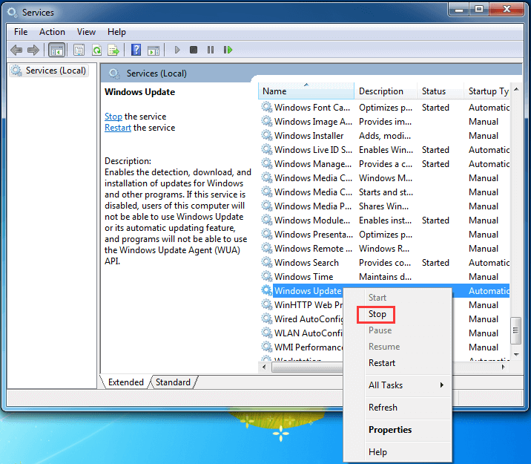Sort by the Status column header
531x464 pixels.
pyautogui.click(x=441, y=91)
